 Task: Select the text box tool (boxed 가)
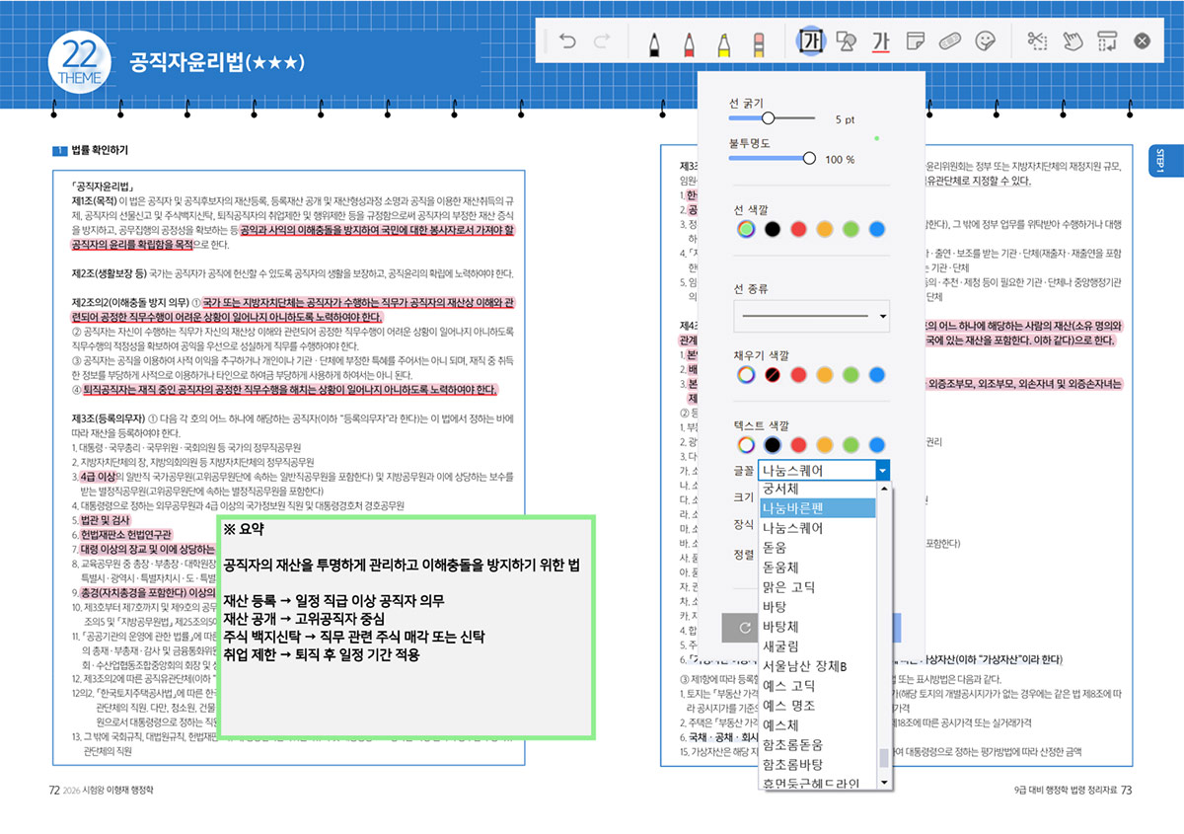pos(811,41)
